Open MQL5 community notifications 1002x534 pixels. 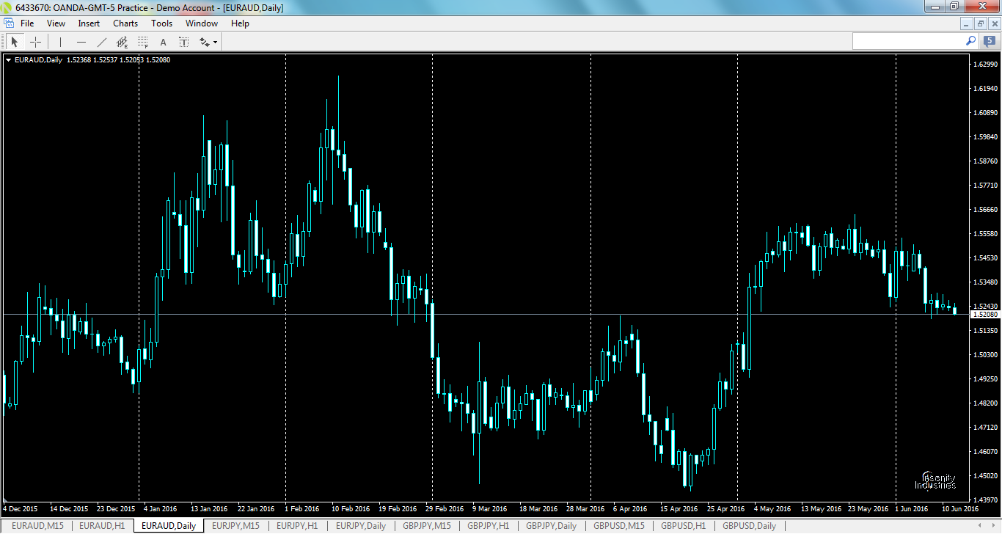tap(986, 41)
